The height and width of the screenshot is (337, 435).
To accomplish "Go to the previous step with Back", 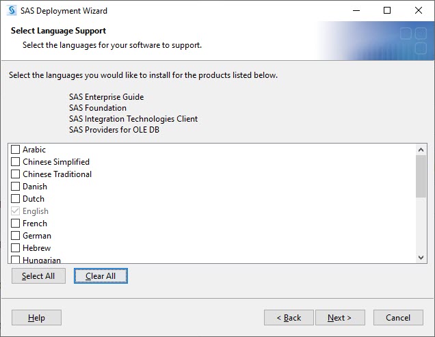I will [289, 318].
